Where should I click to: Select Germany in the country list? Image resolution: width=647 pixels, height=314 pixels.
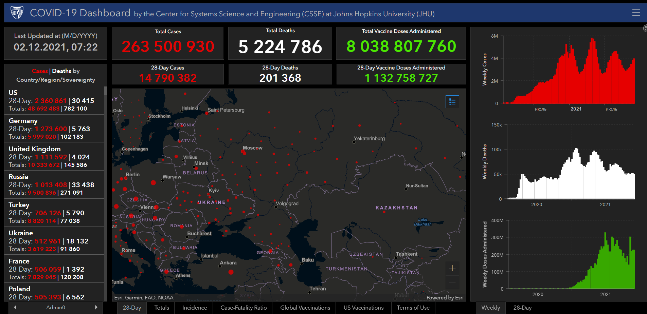point(54,129)
